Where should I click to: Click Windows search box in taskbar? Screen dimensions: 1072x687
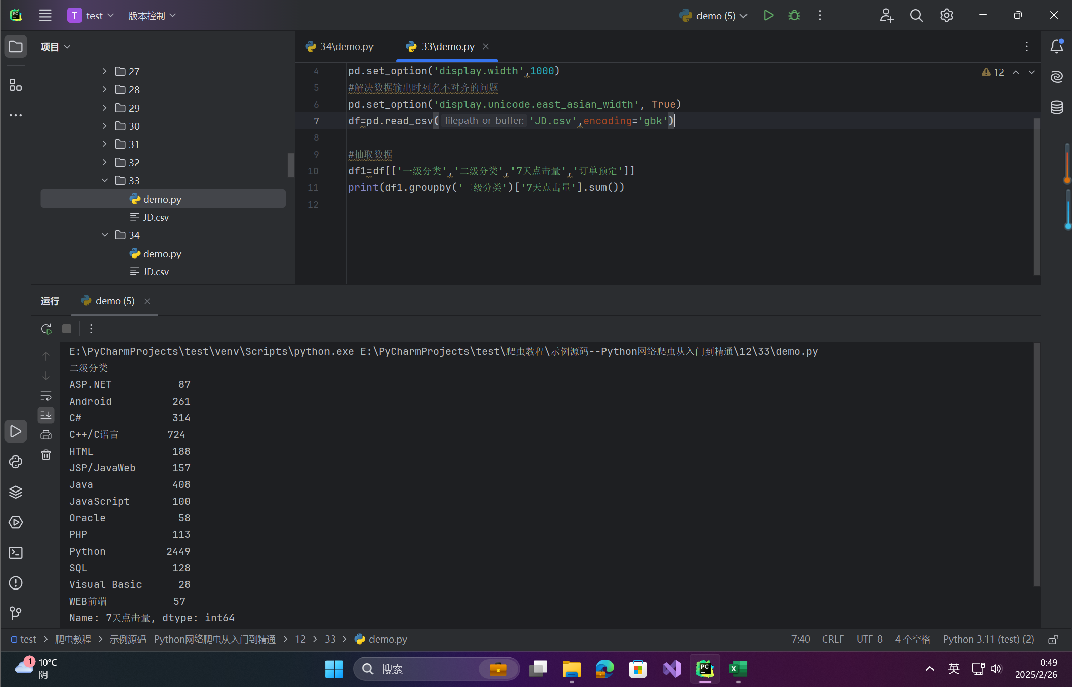point(437,669)
